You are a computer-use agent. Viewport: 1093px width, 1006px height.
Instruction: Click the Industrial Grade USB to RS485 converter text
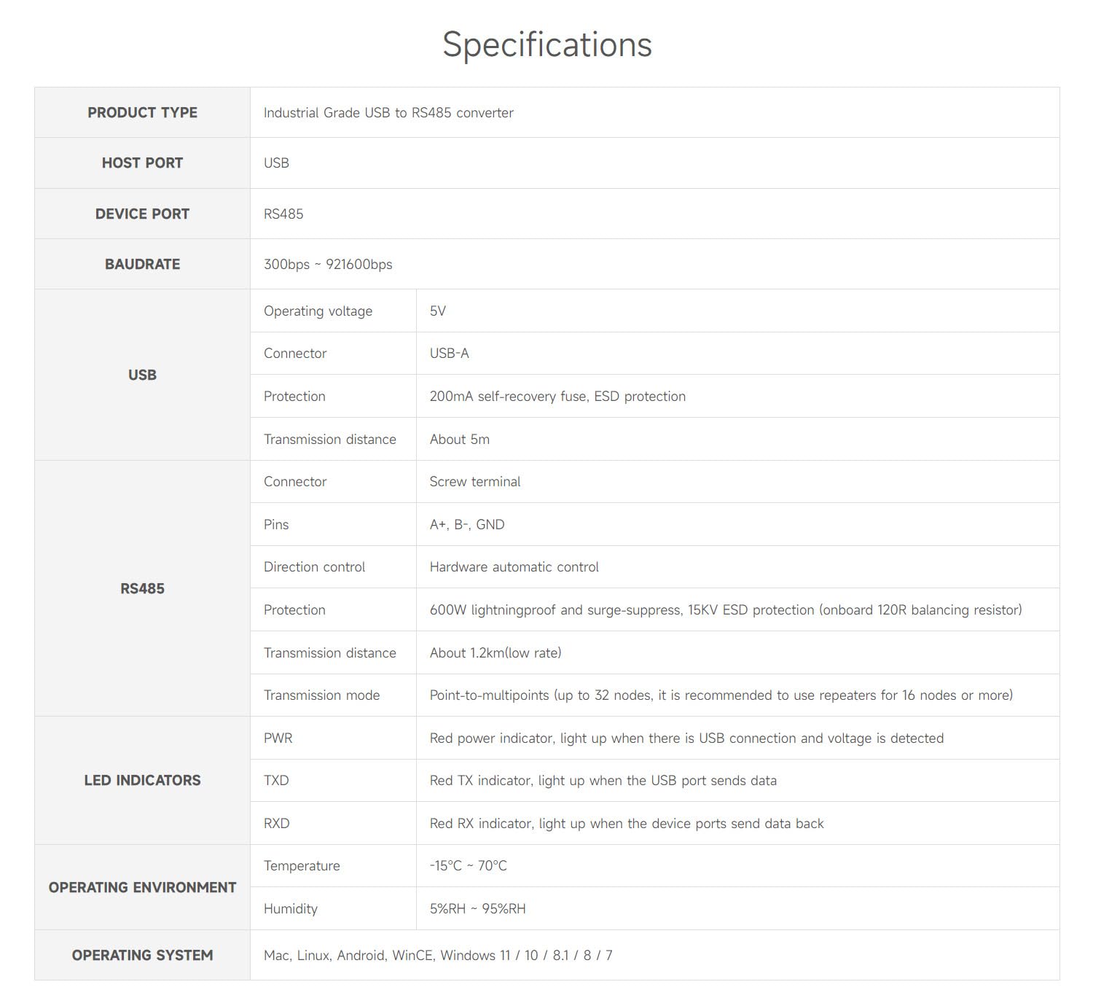tap(388, 112)
